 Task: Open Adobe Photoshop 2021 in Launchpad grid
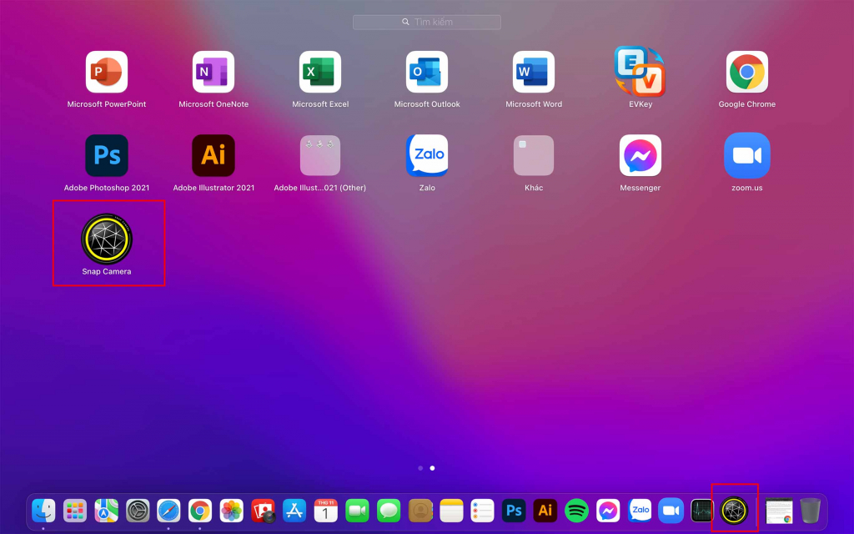[107, 156]
